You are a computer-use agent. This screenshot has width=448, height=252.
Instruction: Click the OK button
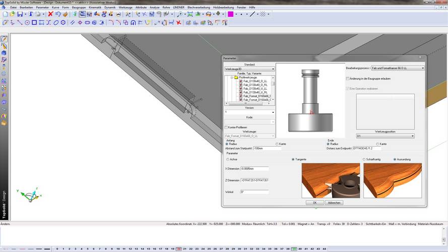point(314,203)
